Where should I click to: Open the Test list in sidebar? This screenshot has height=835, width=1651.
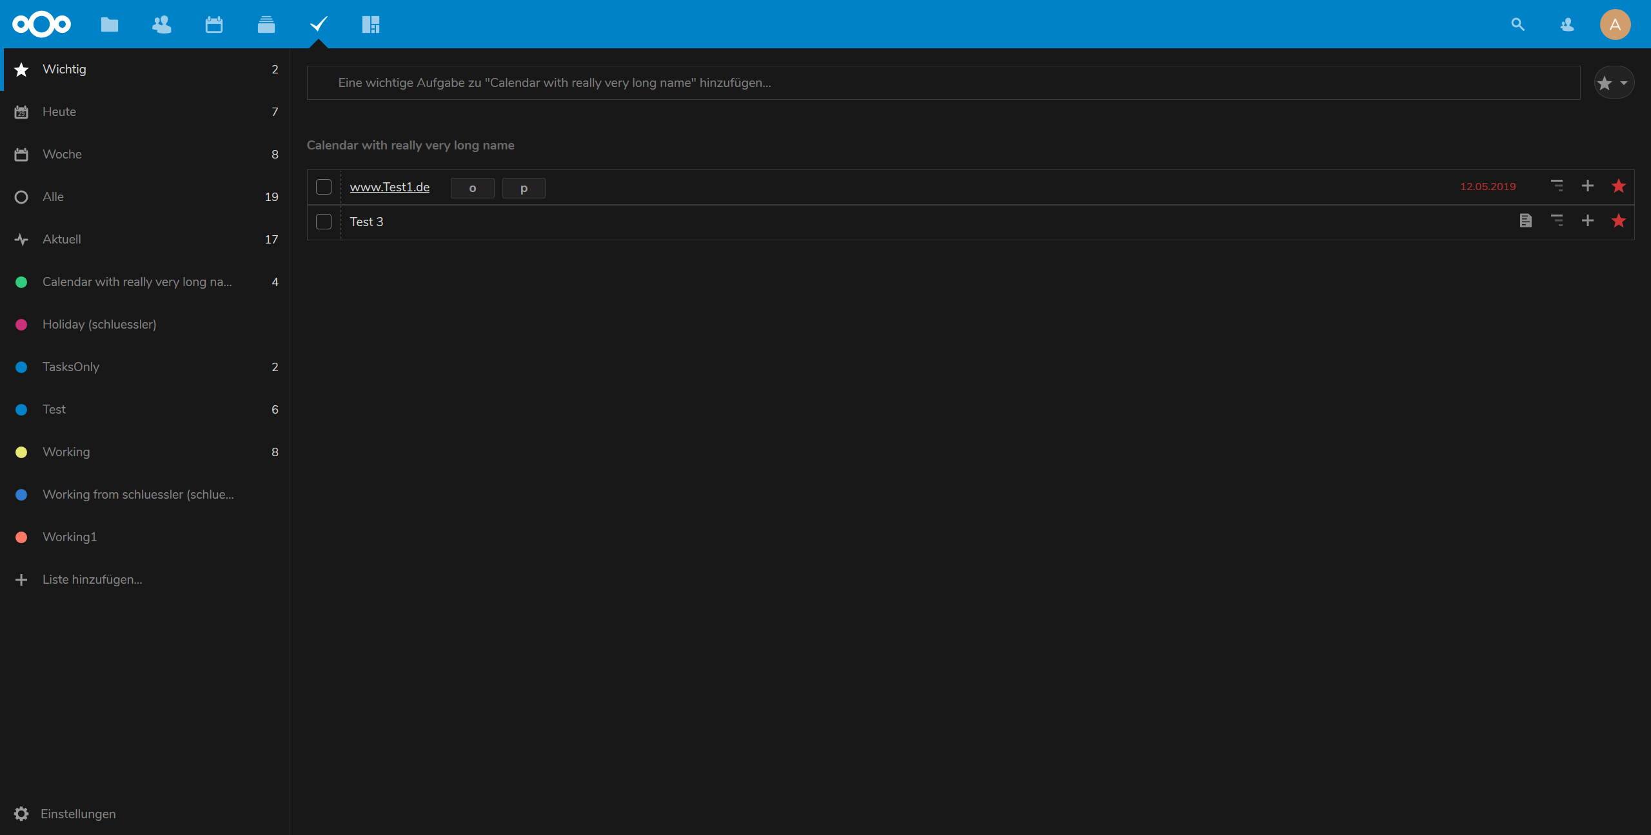pos(145,409)
